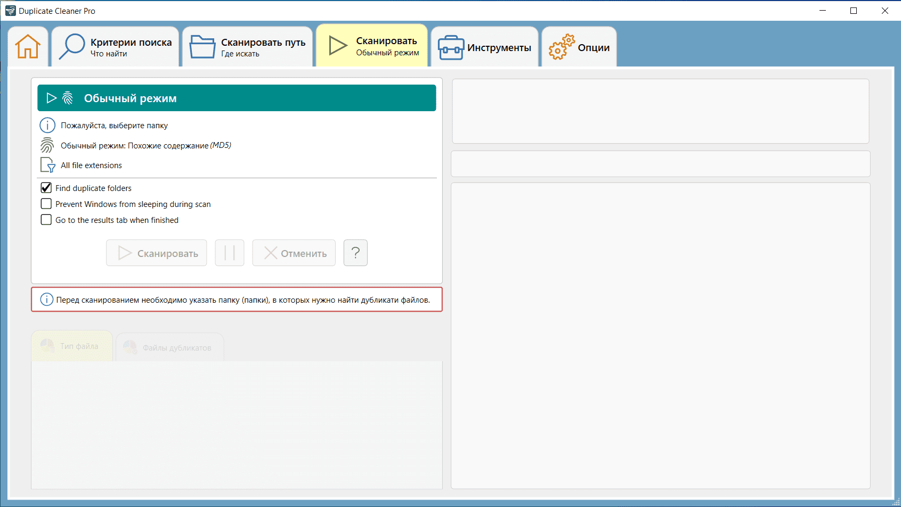The image size is (901, 507).
Task: Enable Prevent Windows from sleeping during scan
Action: click(46, 204)
